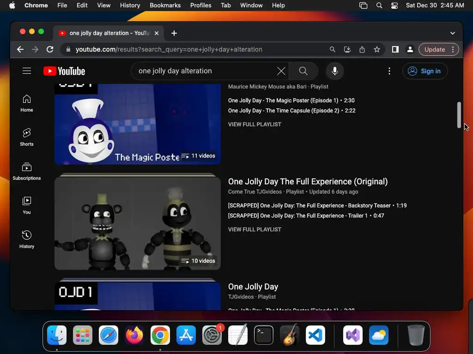Image resolution: width=473 pixels, height=354 pixels.
Task: Go forward with browser forward arrow
Action: 35,49
